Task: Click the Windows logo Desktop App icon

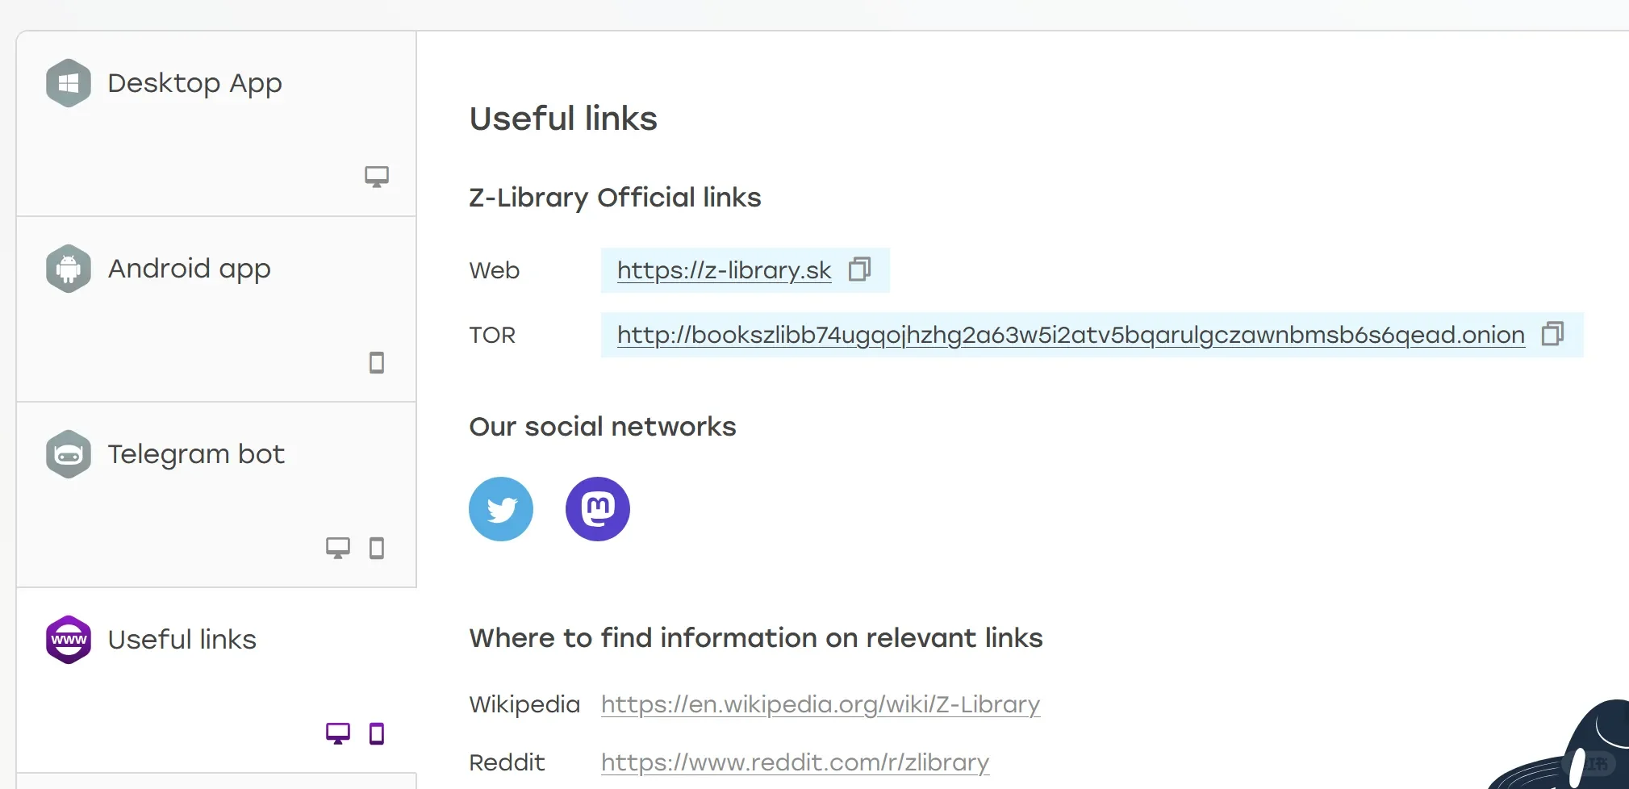Action: click(x=69, y=83)
